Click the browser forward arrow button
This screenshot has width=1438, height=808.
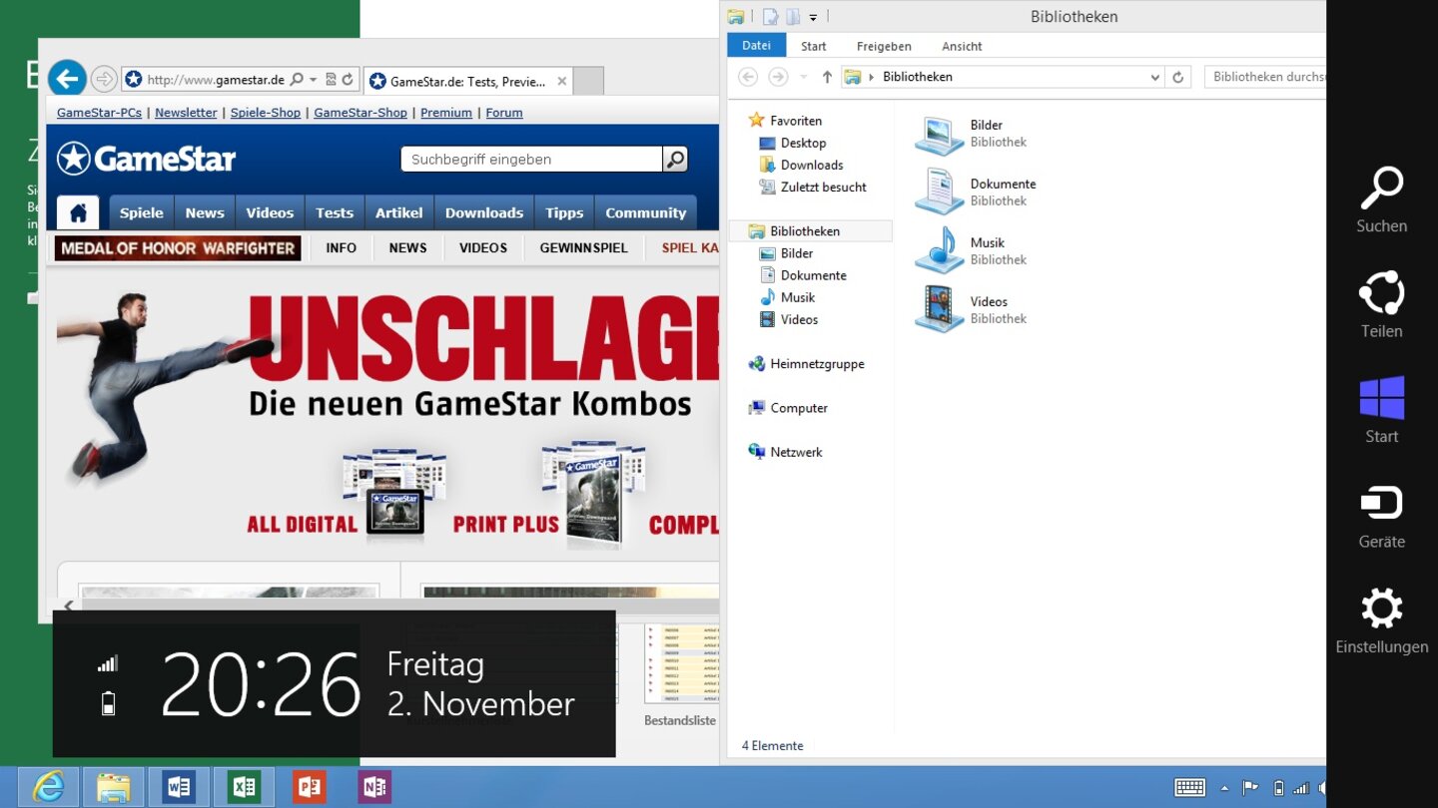tap(103, 79)
